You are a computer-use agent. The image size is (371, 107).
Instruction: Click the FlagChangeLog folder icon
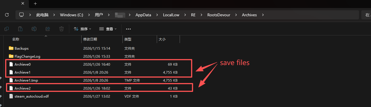pos(11,56)
